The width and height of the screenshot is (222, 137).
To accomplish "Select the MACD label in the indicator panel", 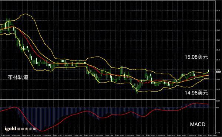I will pyautogui.click(x=198, y=124).
